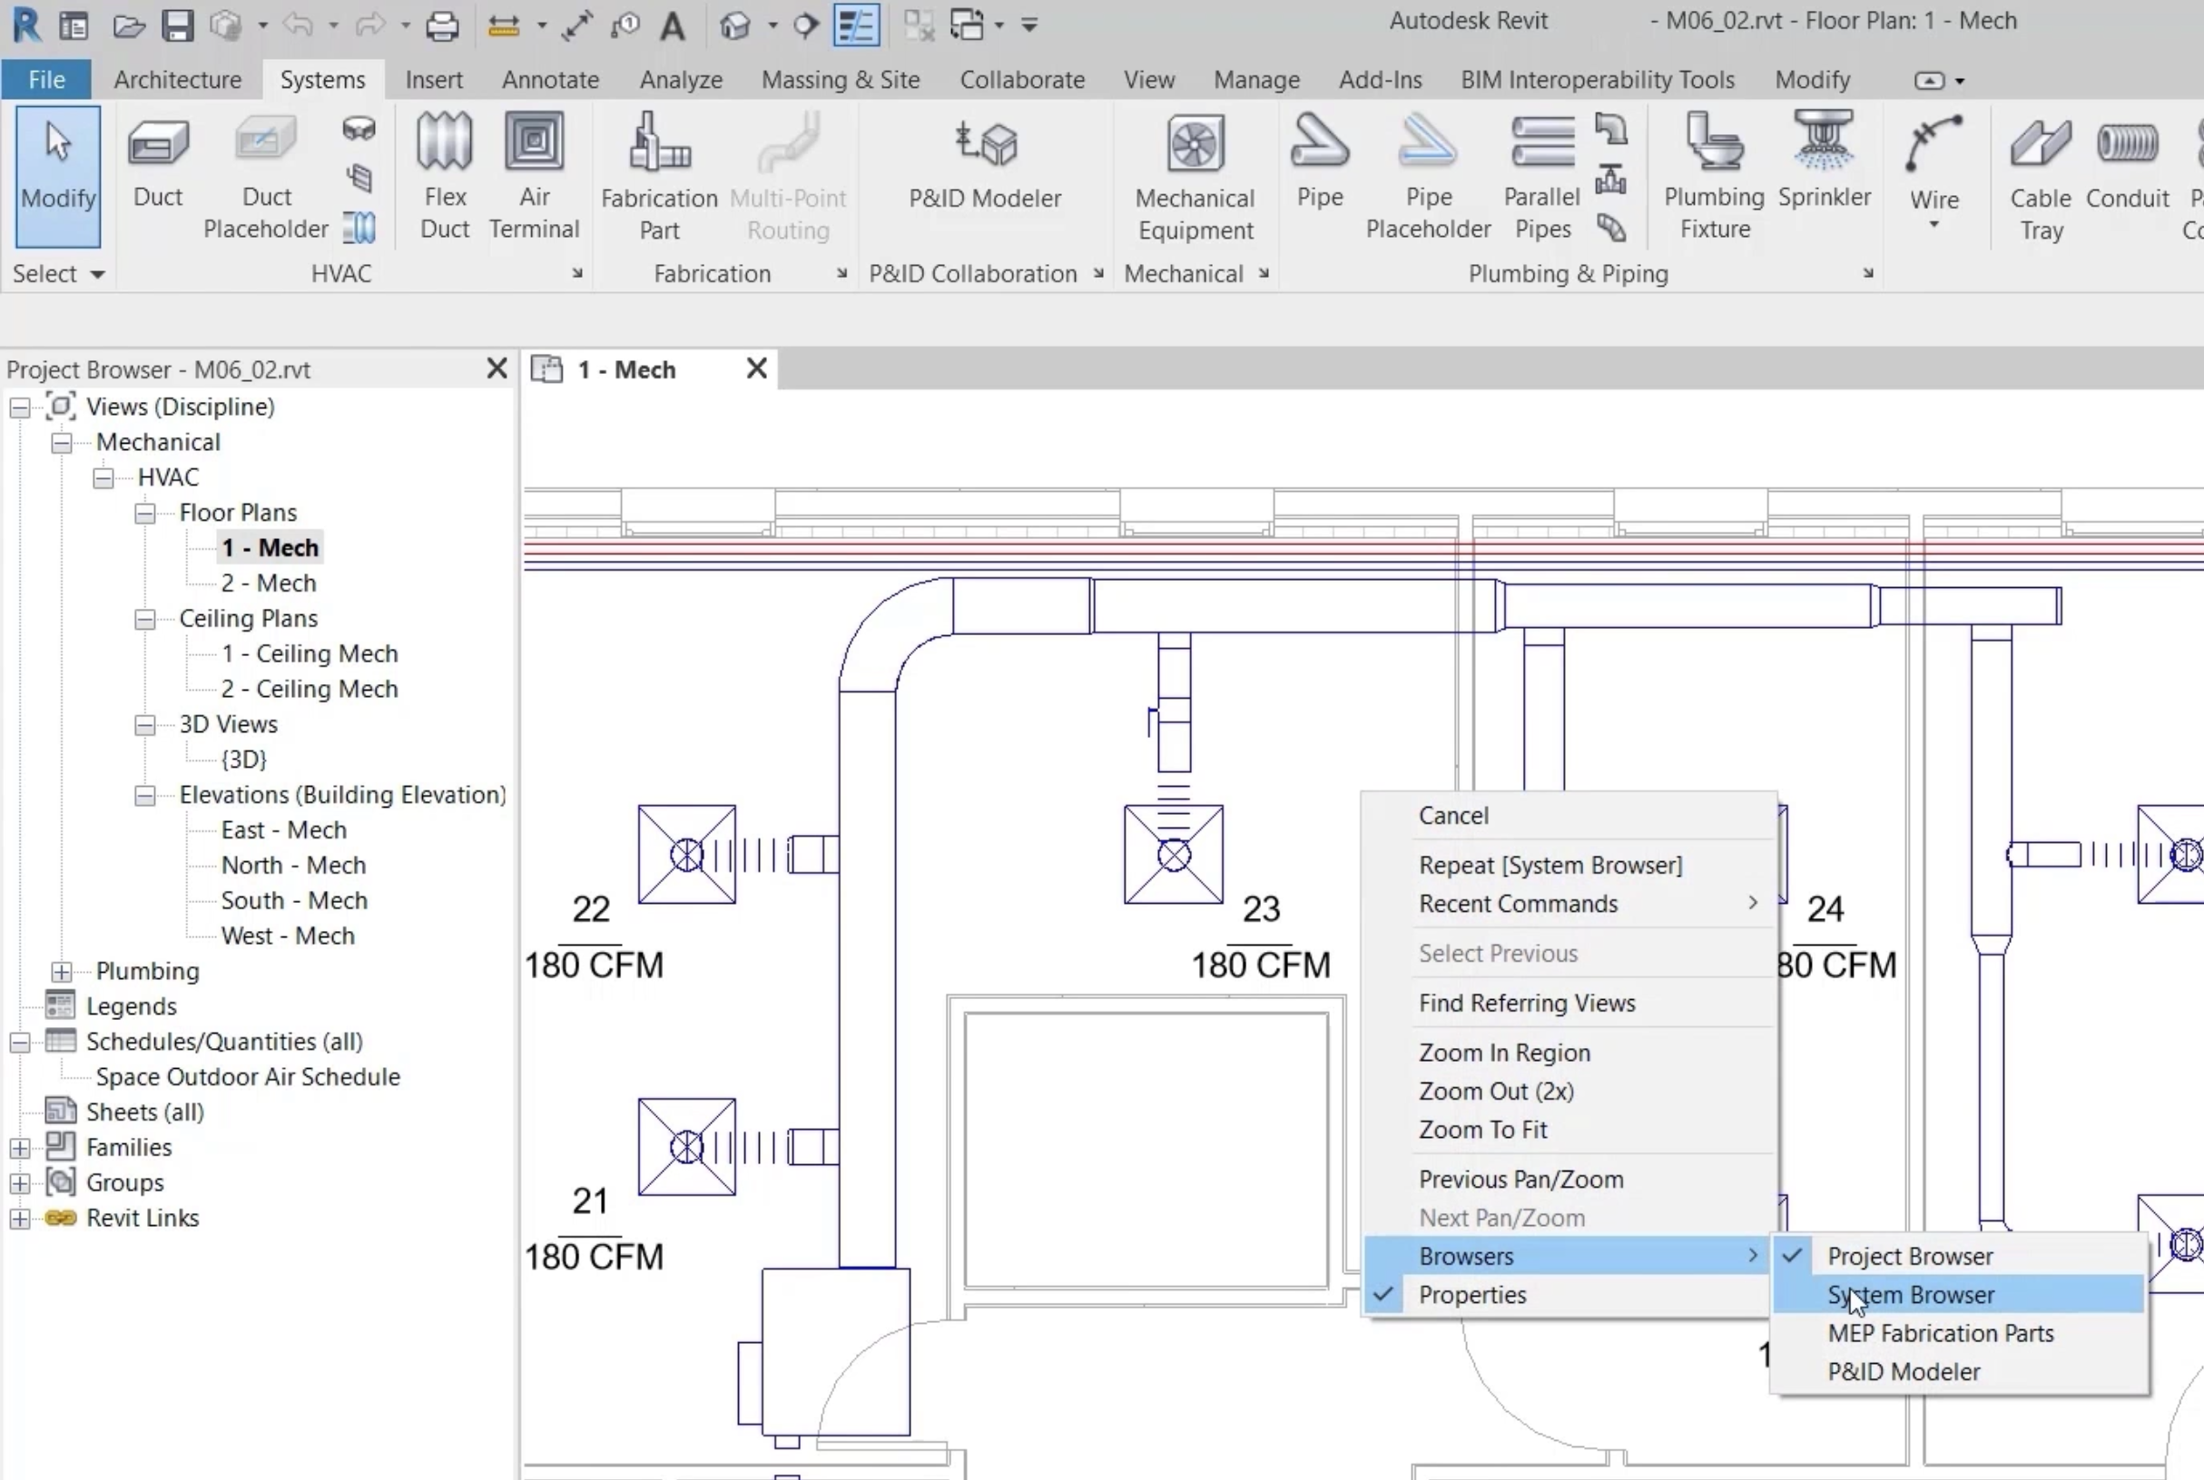Click the Revit application logo
2204x1480 pixels.
tap(26, 25)
